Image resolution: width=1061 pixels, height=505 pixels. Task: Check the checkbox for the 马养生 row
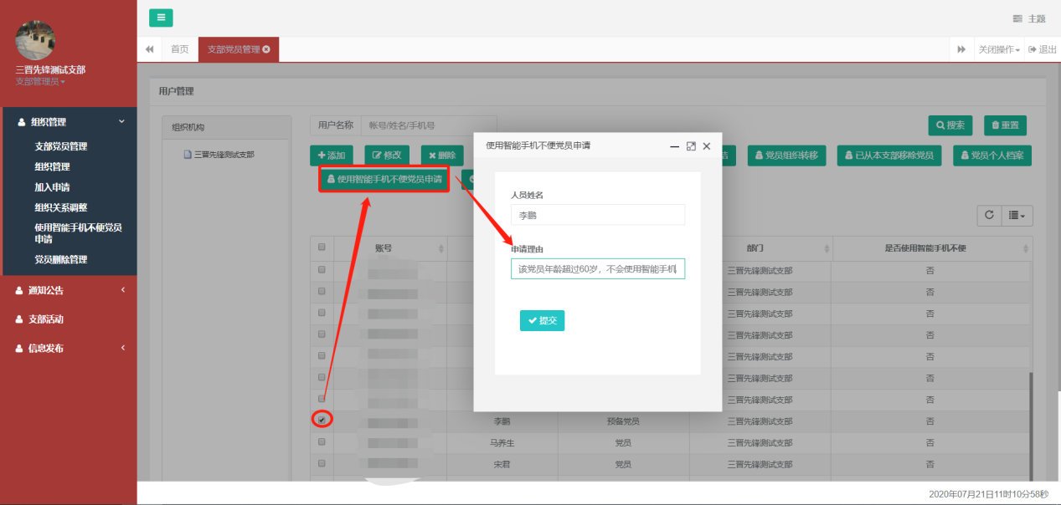click(322, 441)
